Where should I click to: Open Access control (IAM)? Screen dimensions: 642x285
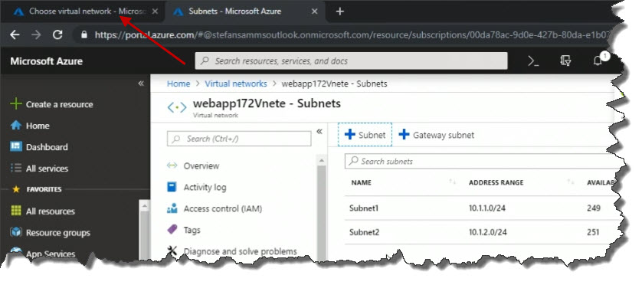222,208
